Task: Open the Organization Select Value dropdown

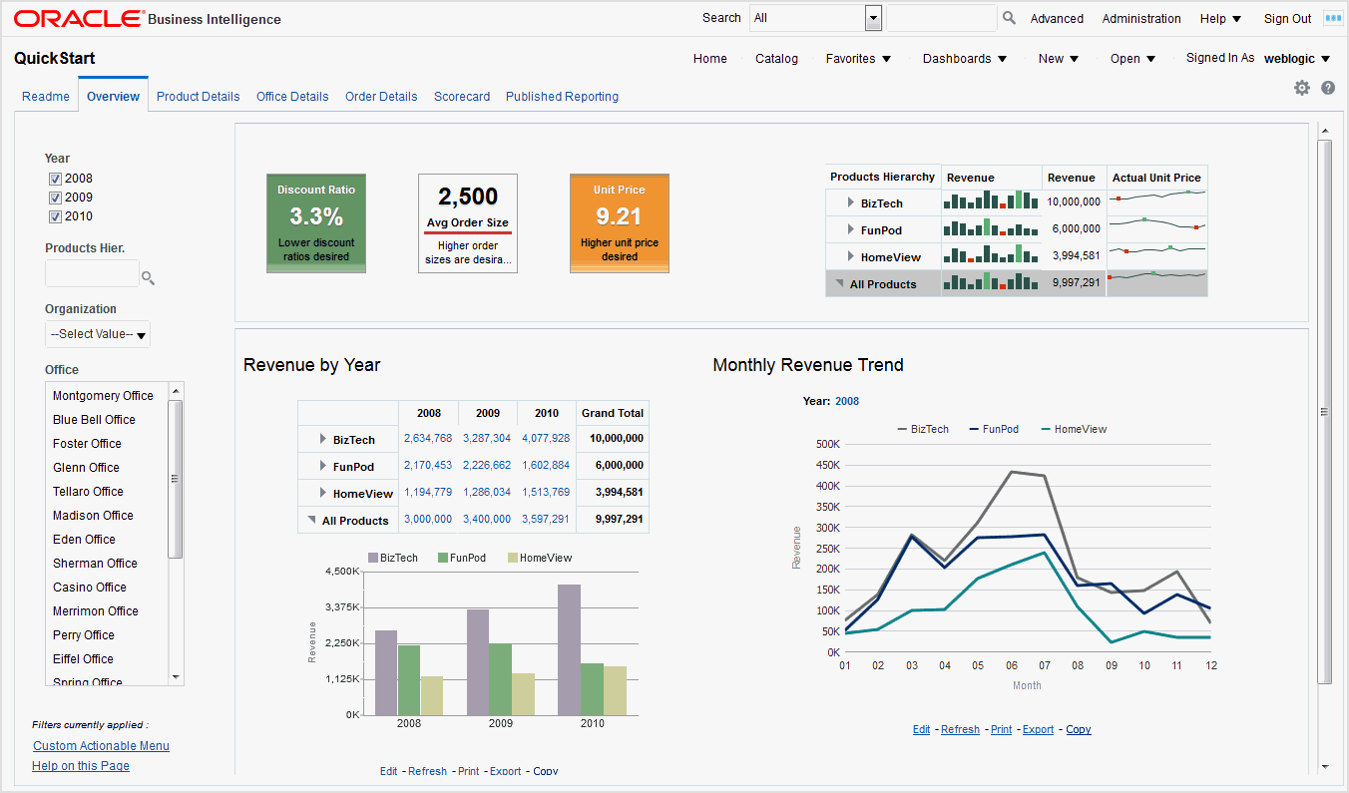Action: coord(97,334)
